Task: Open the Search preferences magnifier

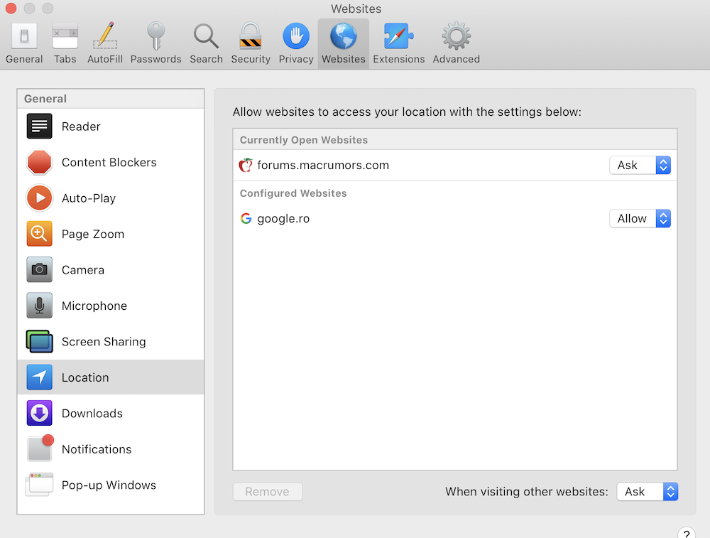Action: pyautogui.click(x=206, y=36)
